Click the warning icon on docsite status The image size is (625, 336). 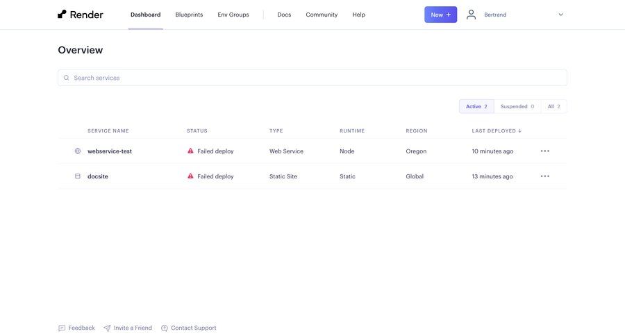pos(191,176)
